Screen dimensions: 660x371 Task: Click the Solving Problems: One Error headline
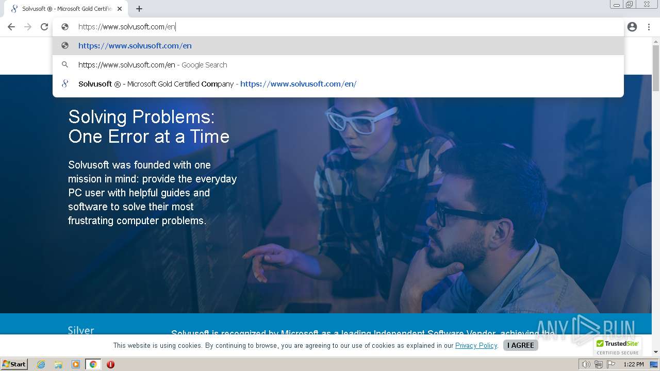pos(149,126)
